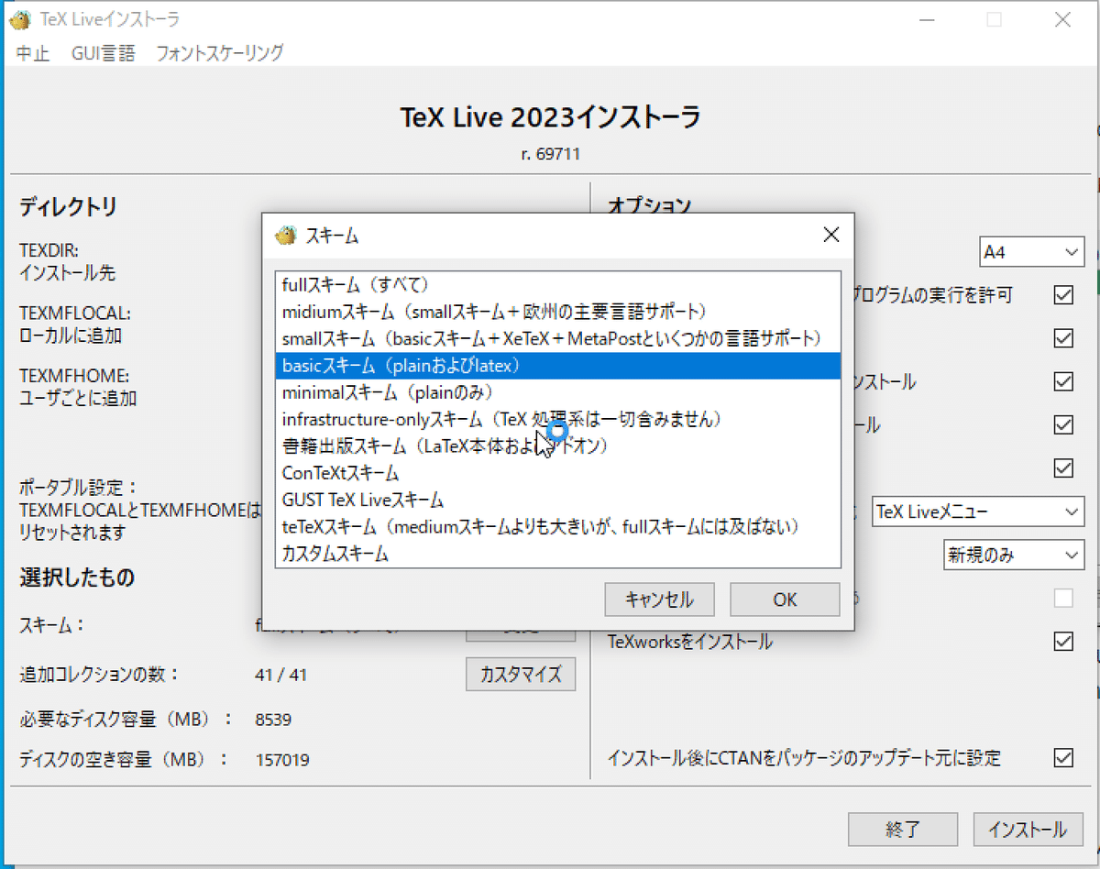
Task: Open the 中止 menu
Action: (x=33, y=53)
